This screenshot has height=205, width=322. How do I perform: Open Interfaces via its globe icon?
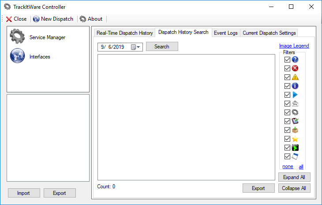click(18, 56)
